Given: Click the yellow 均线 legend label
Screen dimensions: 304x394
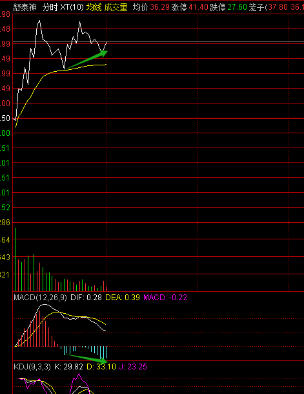Looking at the screenshot, I should (94, 7).
